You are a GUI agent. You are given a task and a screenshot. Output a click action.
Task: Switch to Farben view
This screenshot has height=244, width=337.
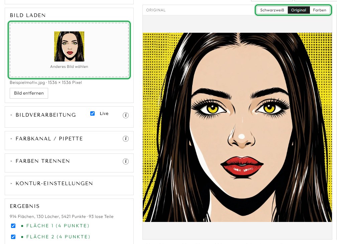[x=320, y=10]
